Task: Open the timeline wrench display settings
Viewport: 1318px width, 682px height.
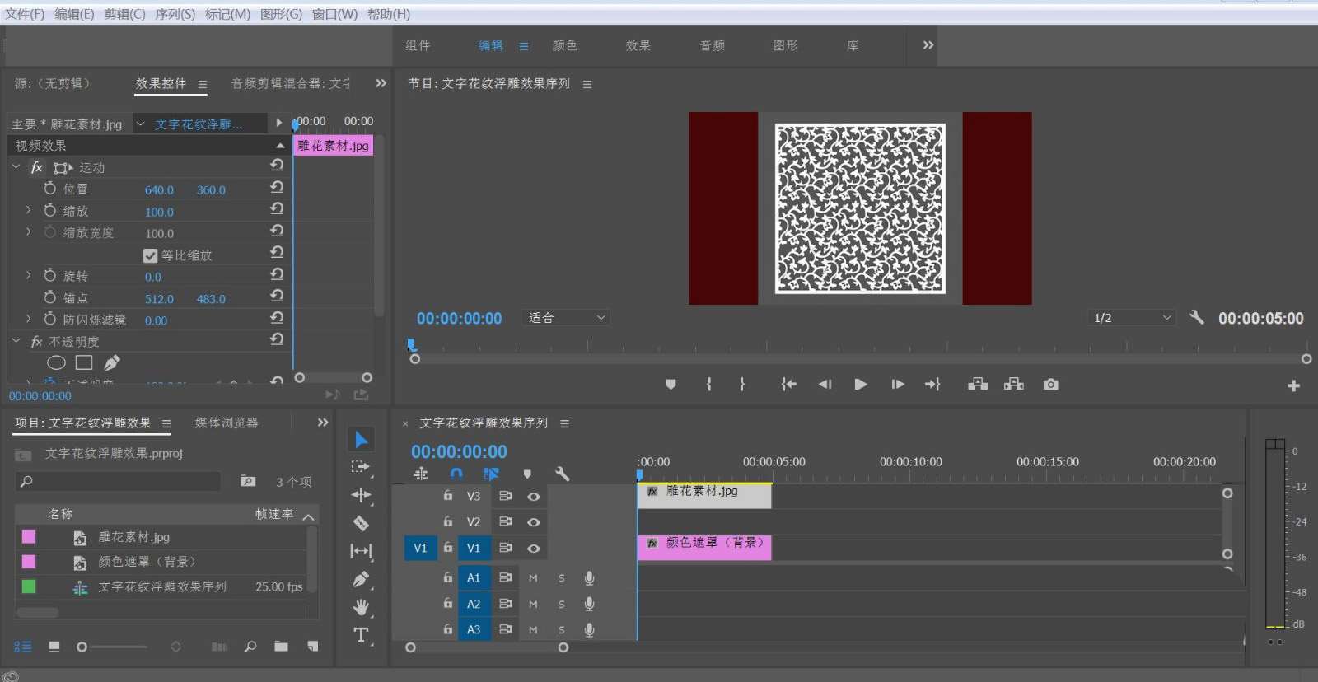Action: (563, 474)
